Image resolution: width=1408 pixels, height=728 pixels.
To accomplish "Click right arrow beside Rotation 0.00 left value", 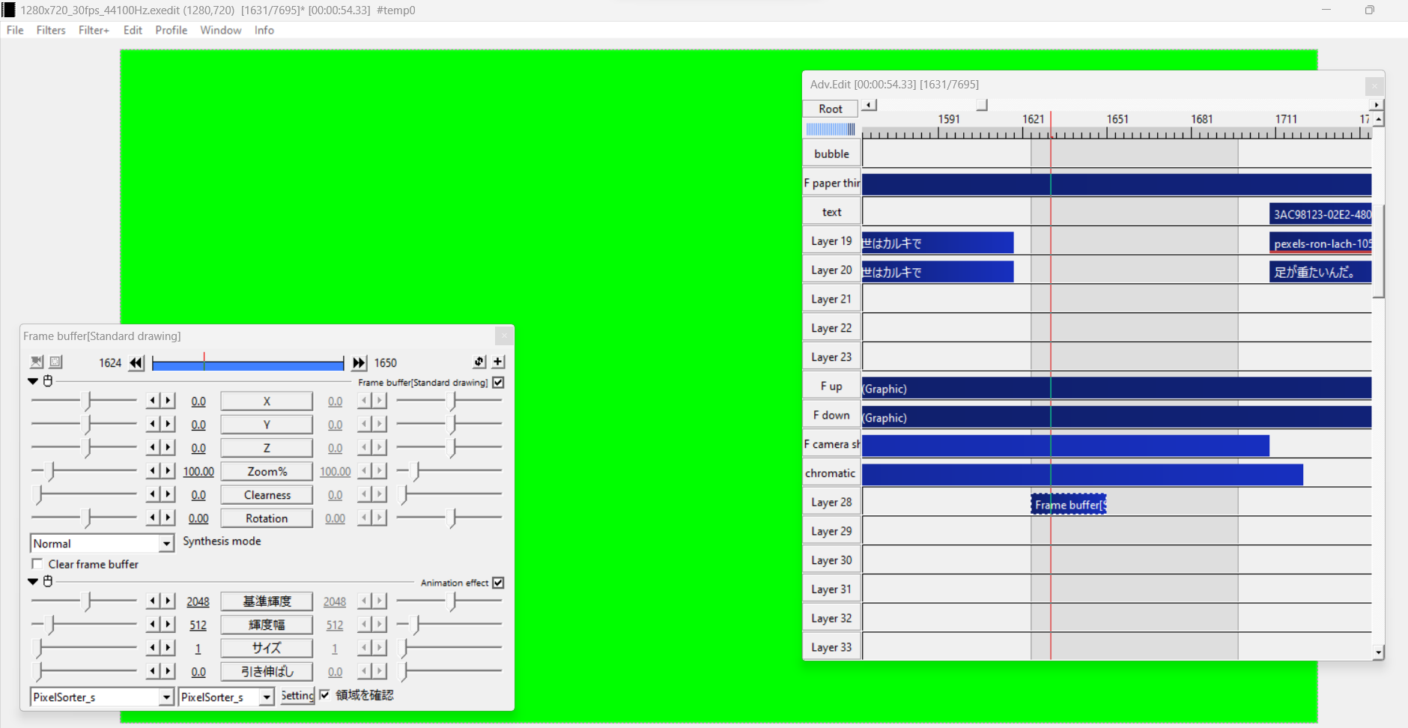I will point(168,517).
